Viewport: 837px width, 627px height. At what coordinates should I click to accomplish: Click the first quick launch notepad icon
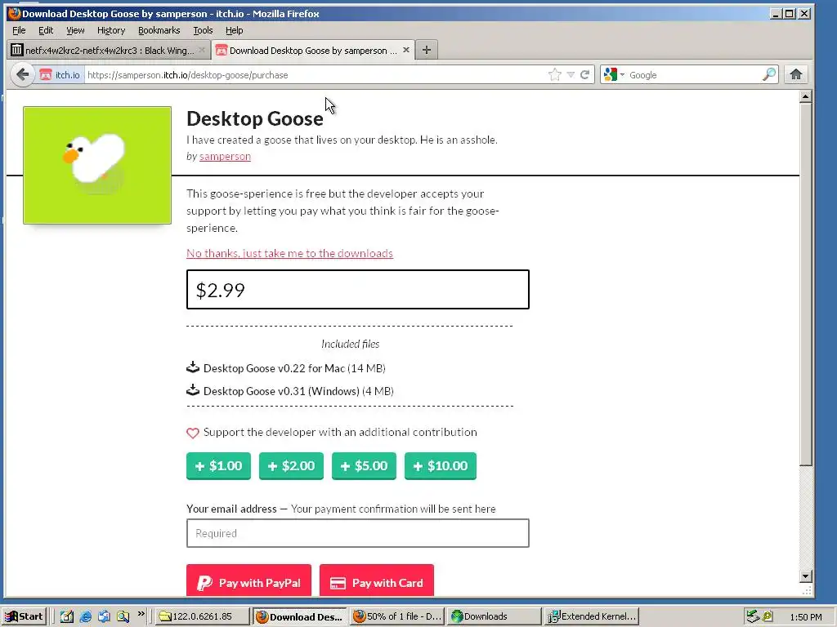(67, 617)
